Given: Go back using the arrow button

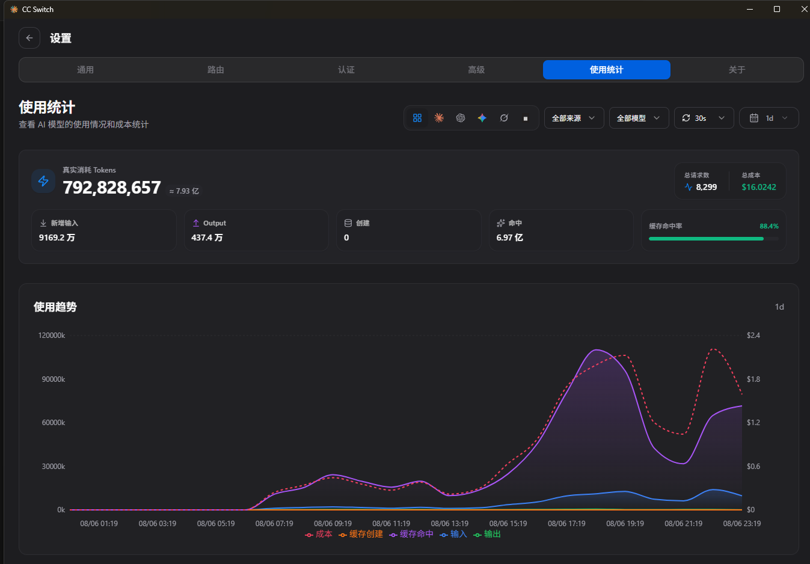Looking at the screenshot, I should click(x=29, y=38).
